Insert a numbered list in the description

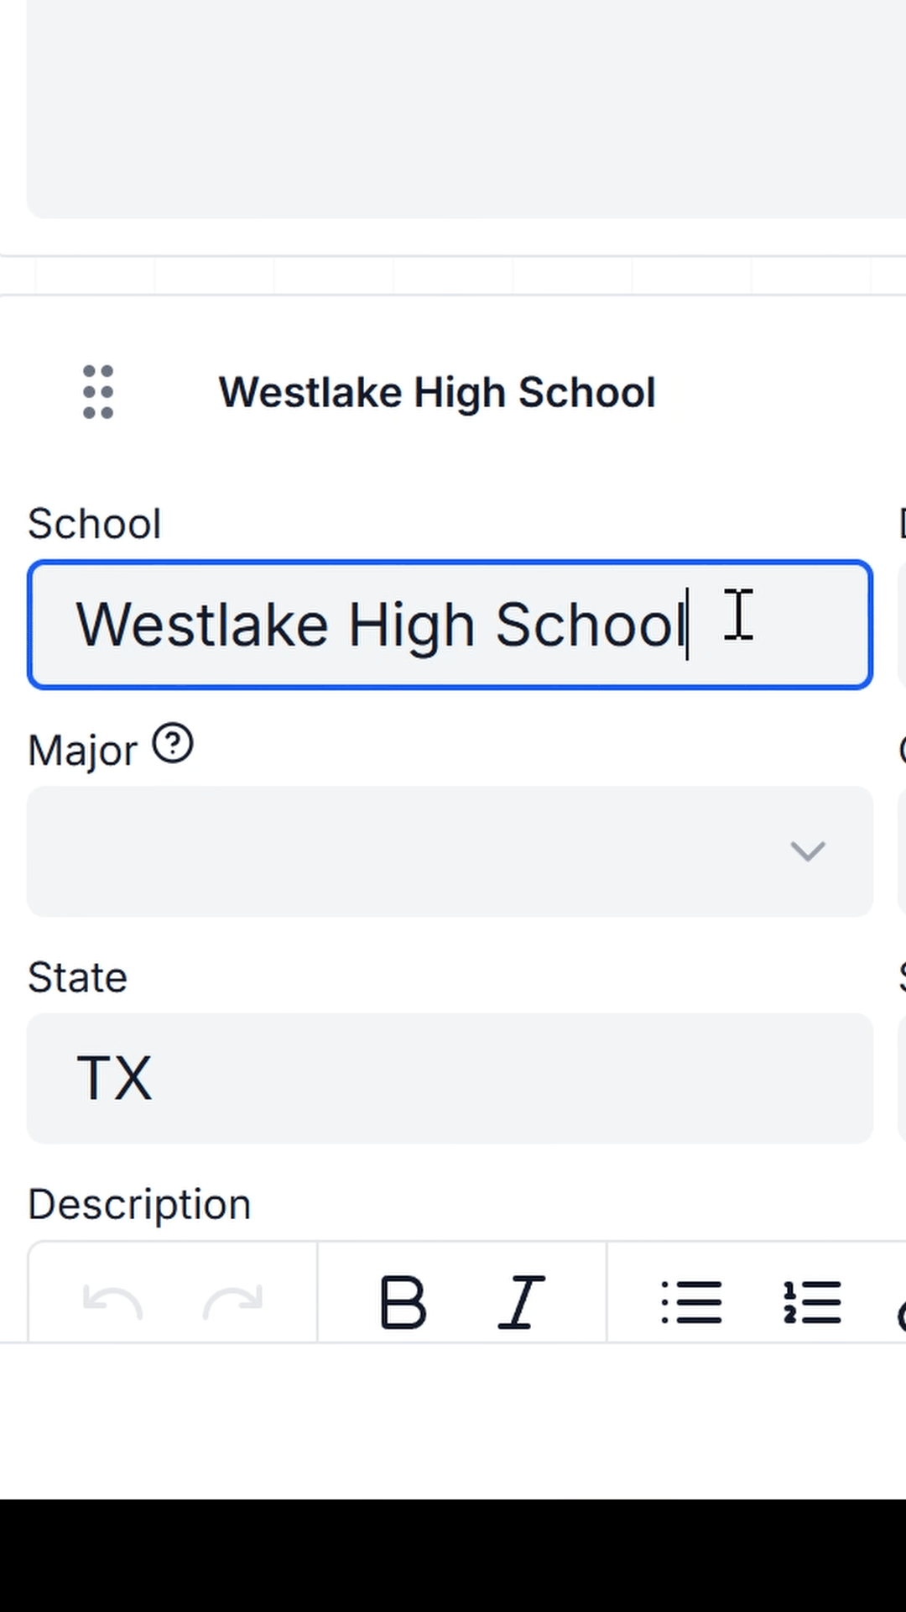(812, 1302)
